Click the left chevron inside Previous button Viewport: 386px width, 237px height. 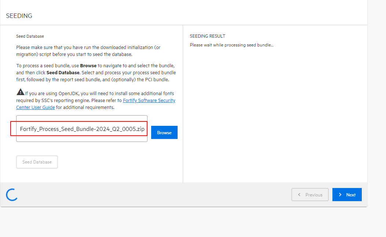pyautogui.click(x=299, y=195)
